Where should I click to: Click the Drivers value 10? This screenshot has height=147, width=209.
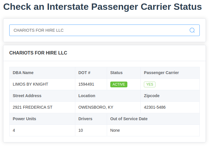coord(81,130)
